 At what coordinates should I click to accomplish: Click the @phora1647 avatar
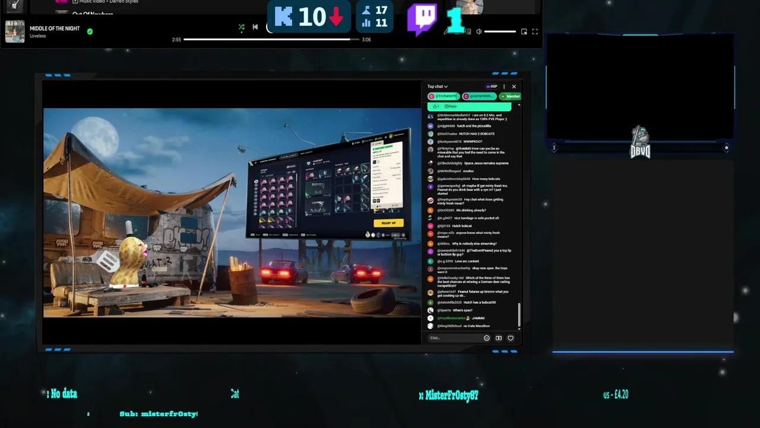tap(430, 292)
